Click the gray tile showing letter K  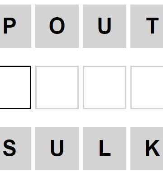pyautogui.click(x=147, y=149)
